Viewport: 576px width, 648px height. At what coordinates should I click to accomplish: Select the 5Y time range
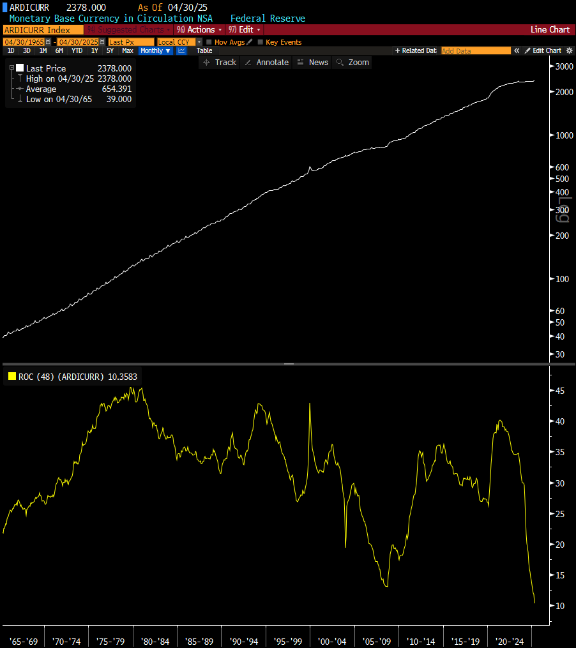110,50
